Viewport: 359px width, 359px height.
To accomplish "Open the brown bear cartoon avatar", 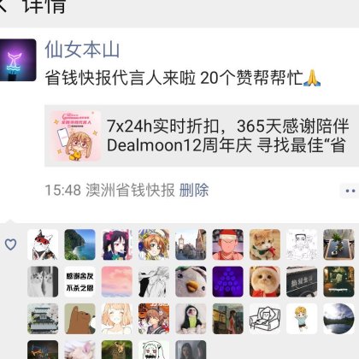I will pos(79,319).
